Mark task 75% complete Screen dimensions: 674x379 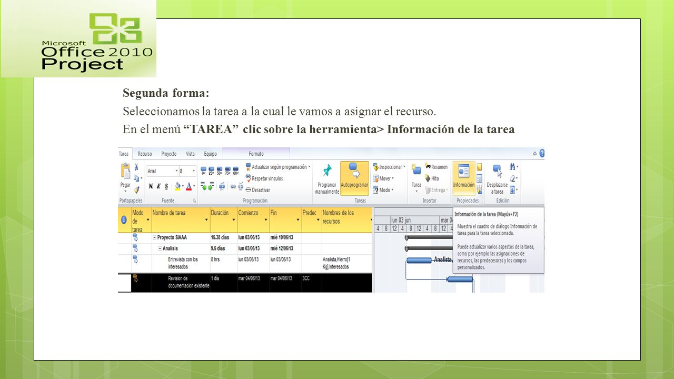click(227, 170)
